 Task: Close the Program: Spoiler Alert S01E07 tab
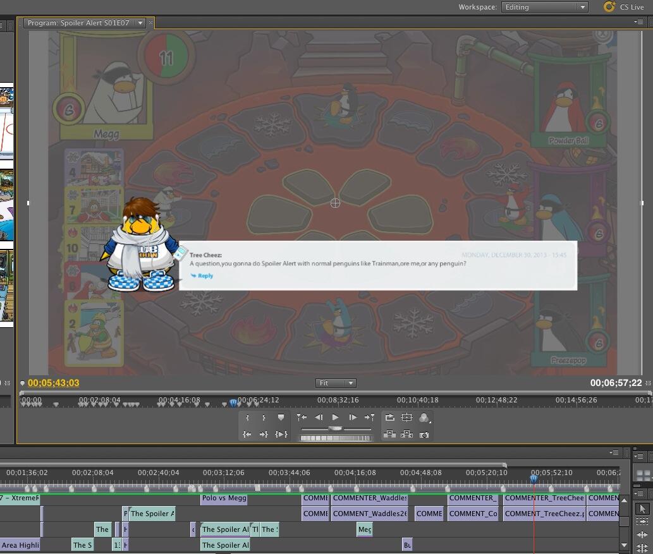pyautogui.click(x=150, y=23)
